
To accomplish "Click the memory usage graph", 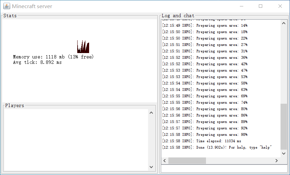I will (83, 47).
